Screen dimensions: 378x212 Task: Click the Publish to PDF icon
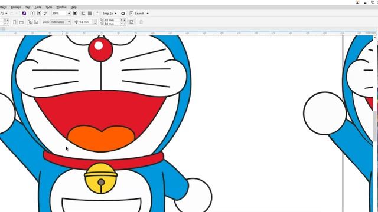45,14
